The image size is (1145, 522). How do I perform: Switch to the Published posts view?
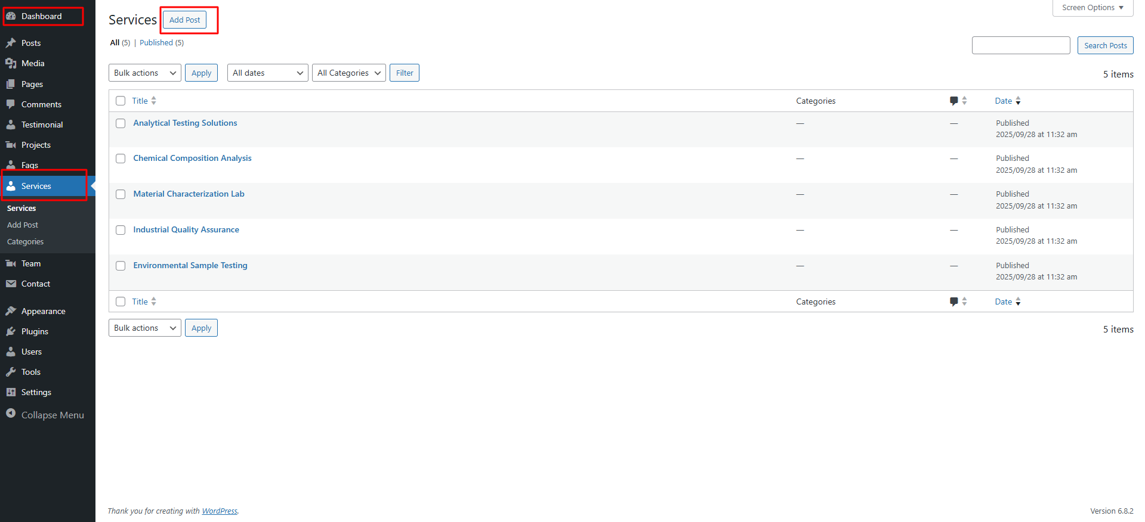click(x=156, y=43)
